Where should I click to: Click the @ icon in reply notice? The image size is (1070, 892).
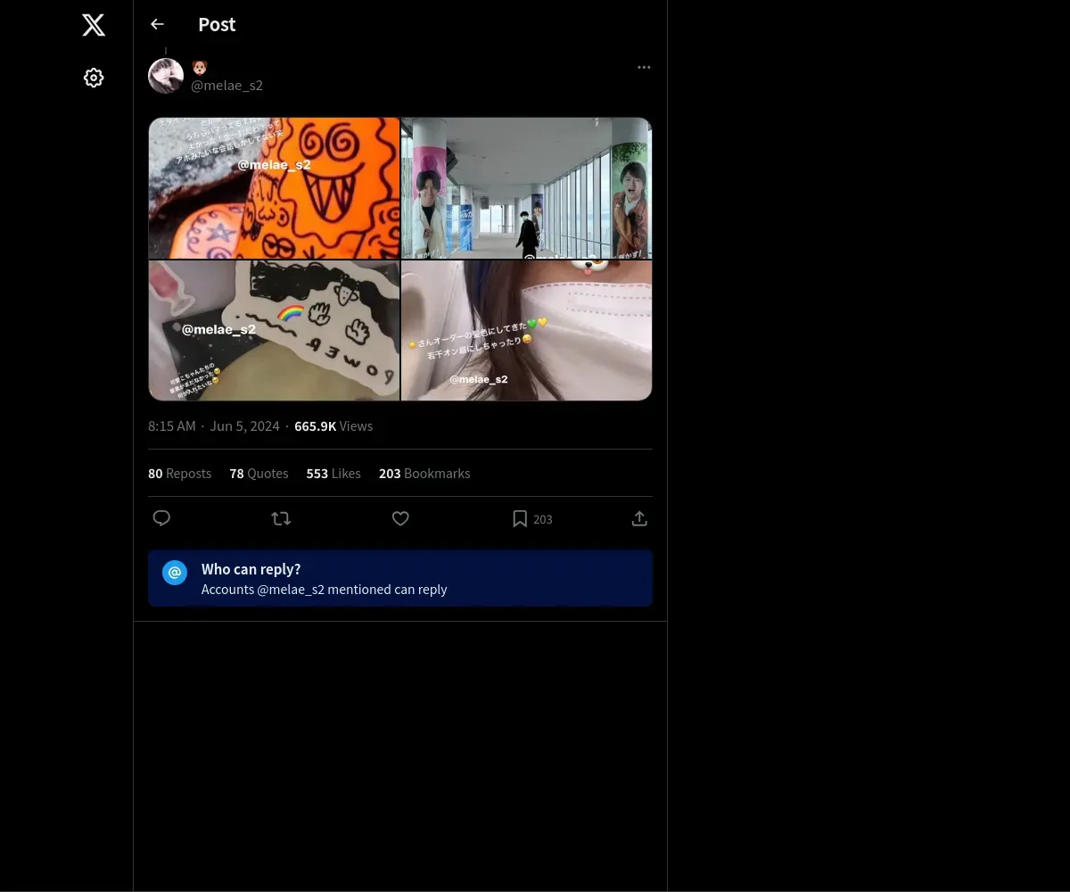175,573
